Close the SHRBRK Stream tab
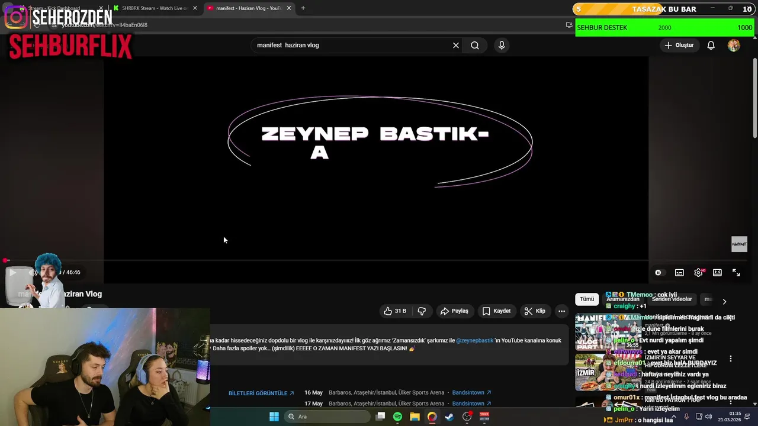The height and width of the screenshot is (426, 758). tap(195, 8)
